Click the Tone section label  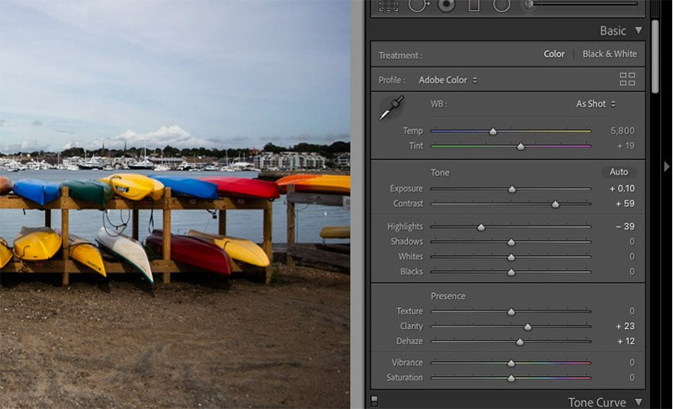[x=440, y=173]
